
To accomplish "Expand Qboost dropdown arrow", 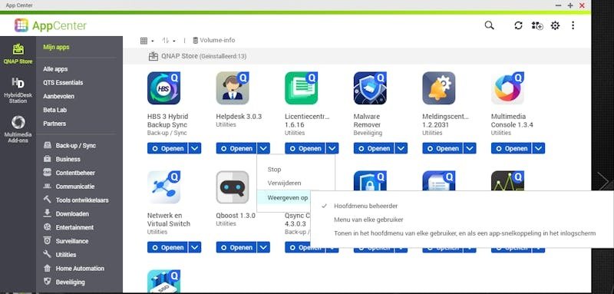I will [x=264, y=247].
